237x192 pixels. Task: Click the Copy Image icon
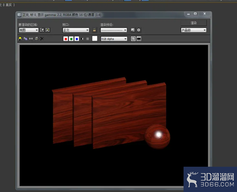[x=26, y=39]
